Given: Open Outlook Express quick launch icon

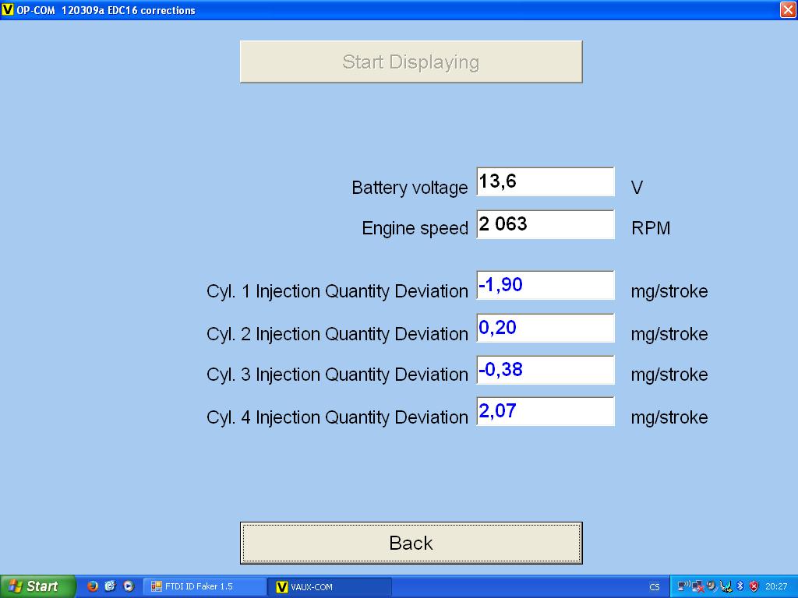Looking at the screenshot, I should click(x=110, y=586).
